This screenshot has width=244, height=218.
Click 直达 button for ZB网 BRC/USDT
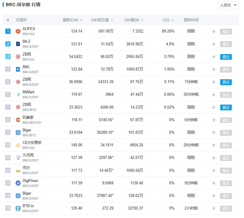point(226,82)
